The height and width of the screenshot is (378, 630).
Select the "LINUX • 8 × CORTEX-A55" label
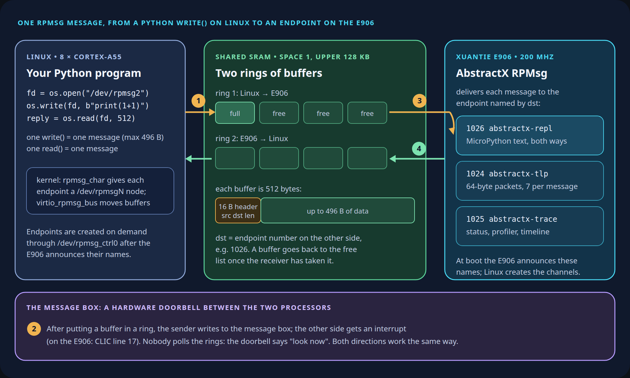74,57
